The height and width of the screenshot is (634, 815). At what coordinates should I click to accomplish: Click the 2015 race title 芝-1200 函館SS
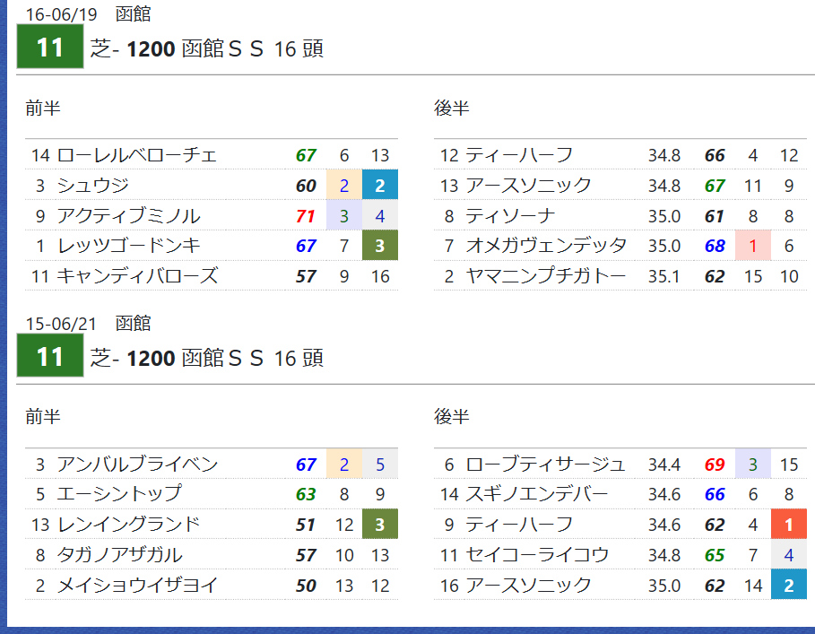click(x=207, y=358)
